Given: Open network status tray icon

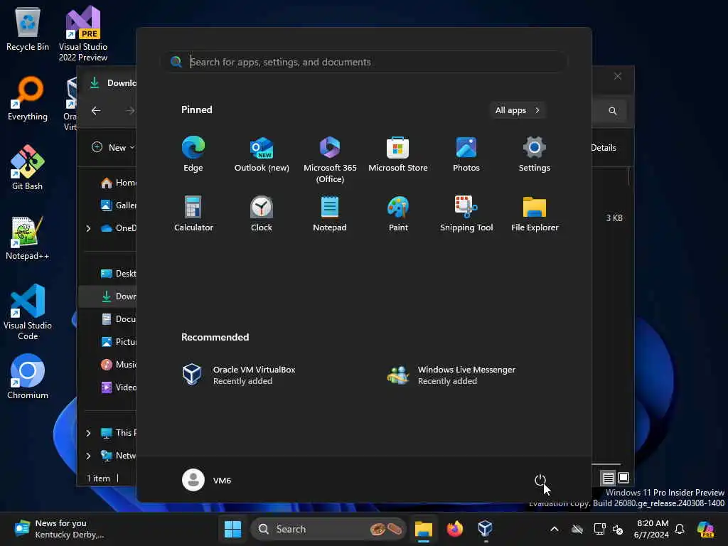Looking at the screenshot, I should click(599, 529).
